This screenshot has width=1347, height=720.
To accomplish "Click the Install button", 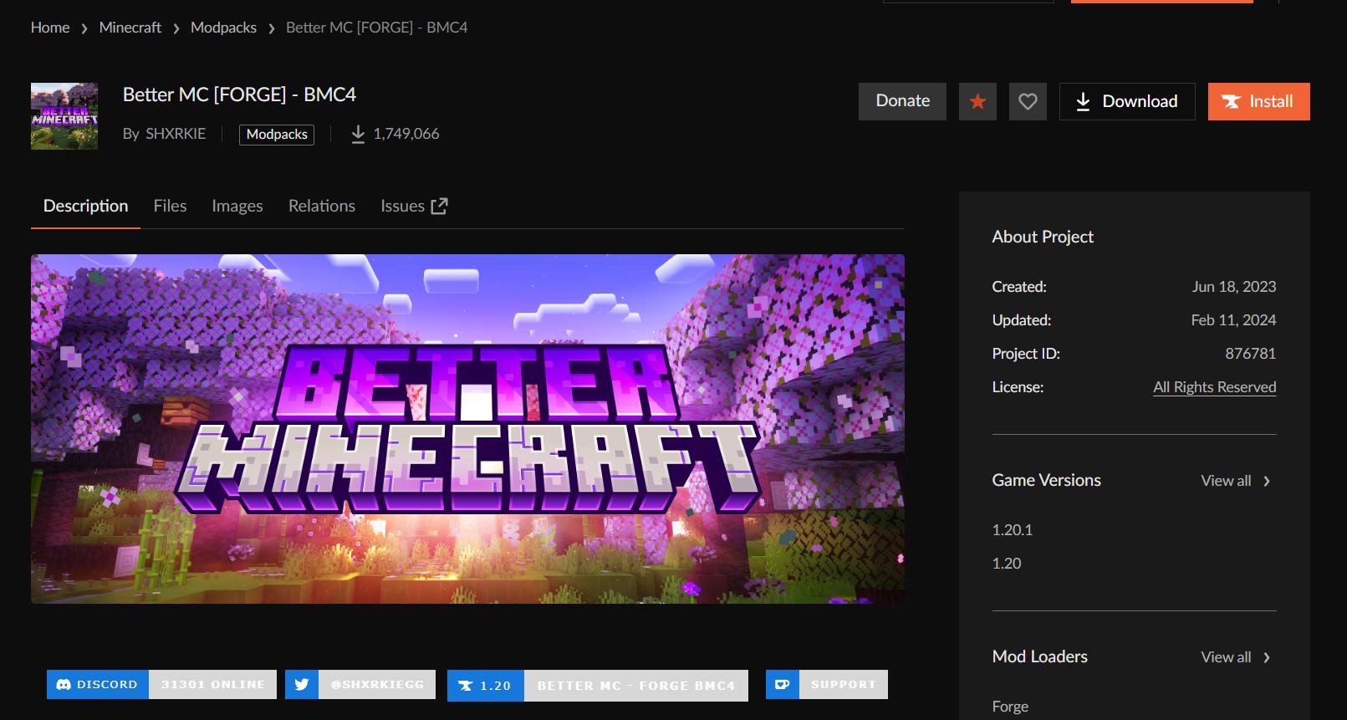I will click(x=1258, y=101).
